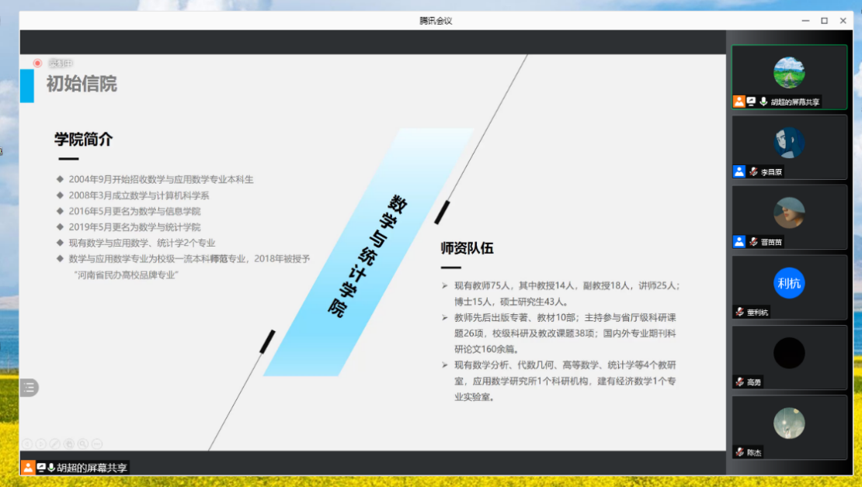Click 晋苗苗's blue user icon
Viewport: 862px width, 487px height.
pyautogui.click(x=739, y=242)
